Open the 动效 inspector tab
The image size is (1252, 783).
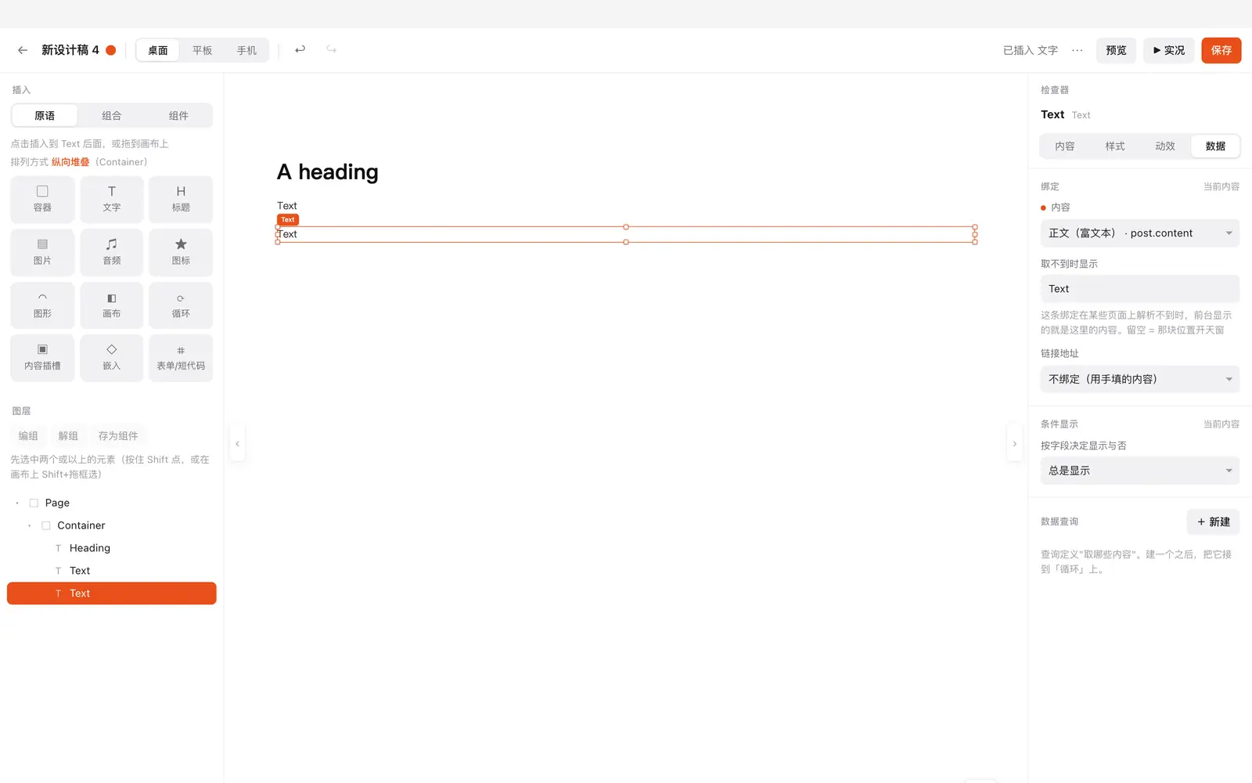(x=1165, y=146)
